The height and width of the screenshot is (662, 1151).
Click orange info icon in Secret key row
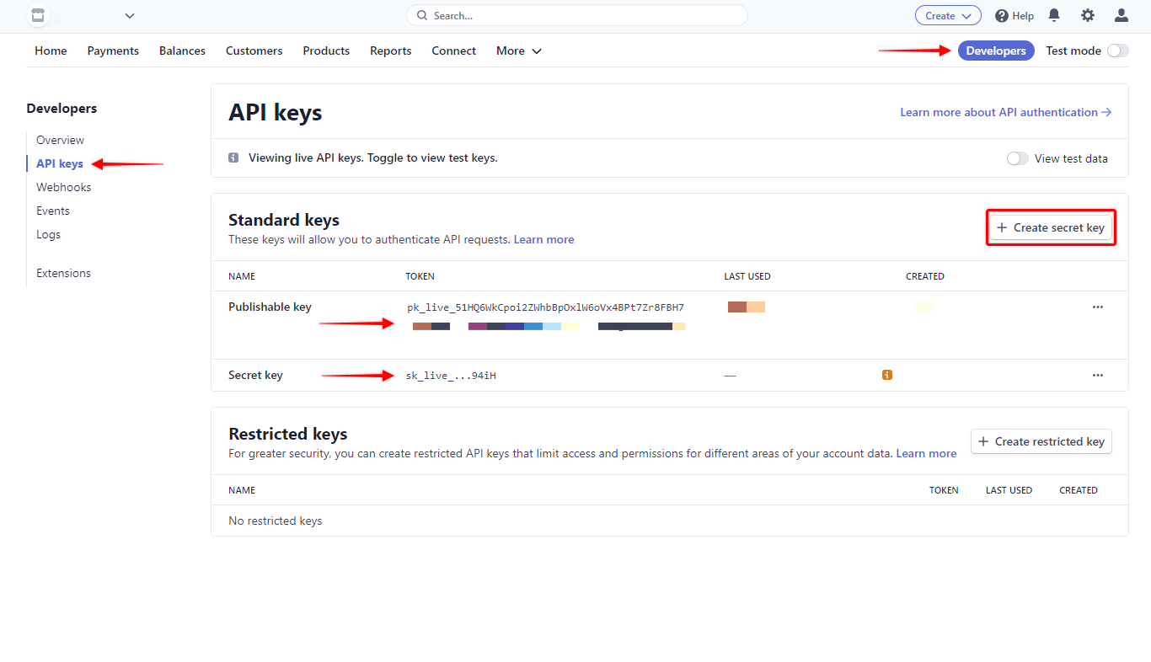[887, 375]
